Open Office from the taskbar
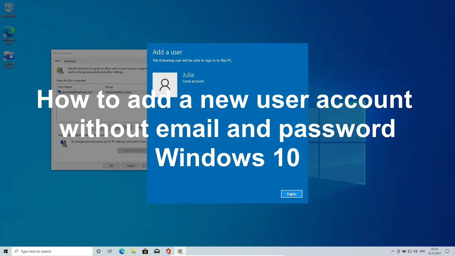The height and width of the screenshot is (256, 455). pyautogui.click(x=168, y=251)
